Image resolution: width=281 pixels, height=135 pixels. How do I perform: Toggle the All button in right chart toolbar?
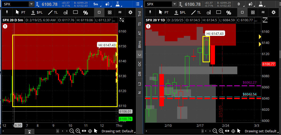(x=263, y=12)
